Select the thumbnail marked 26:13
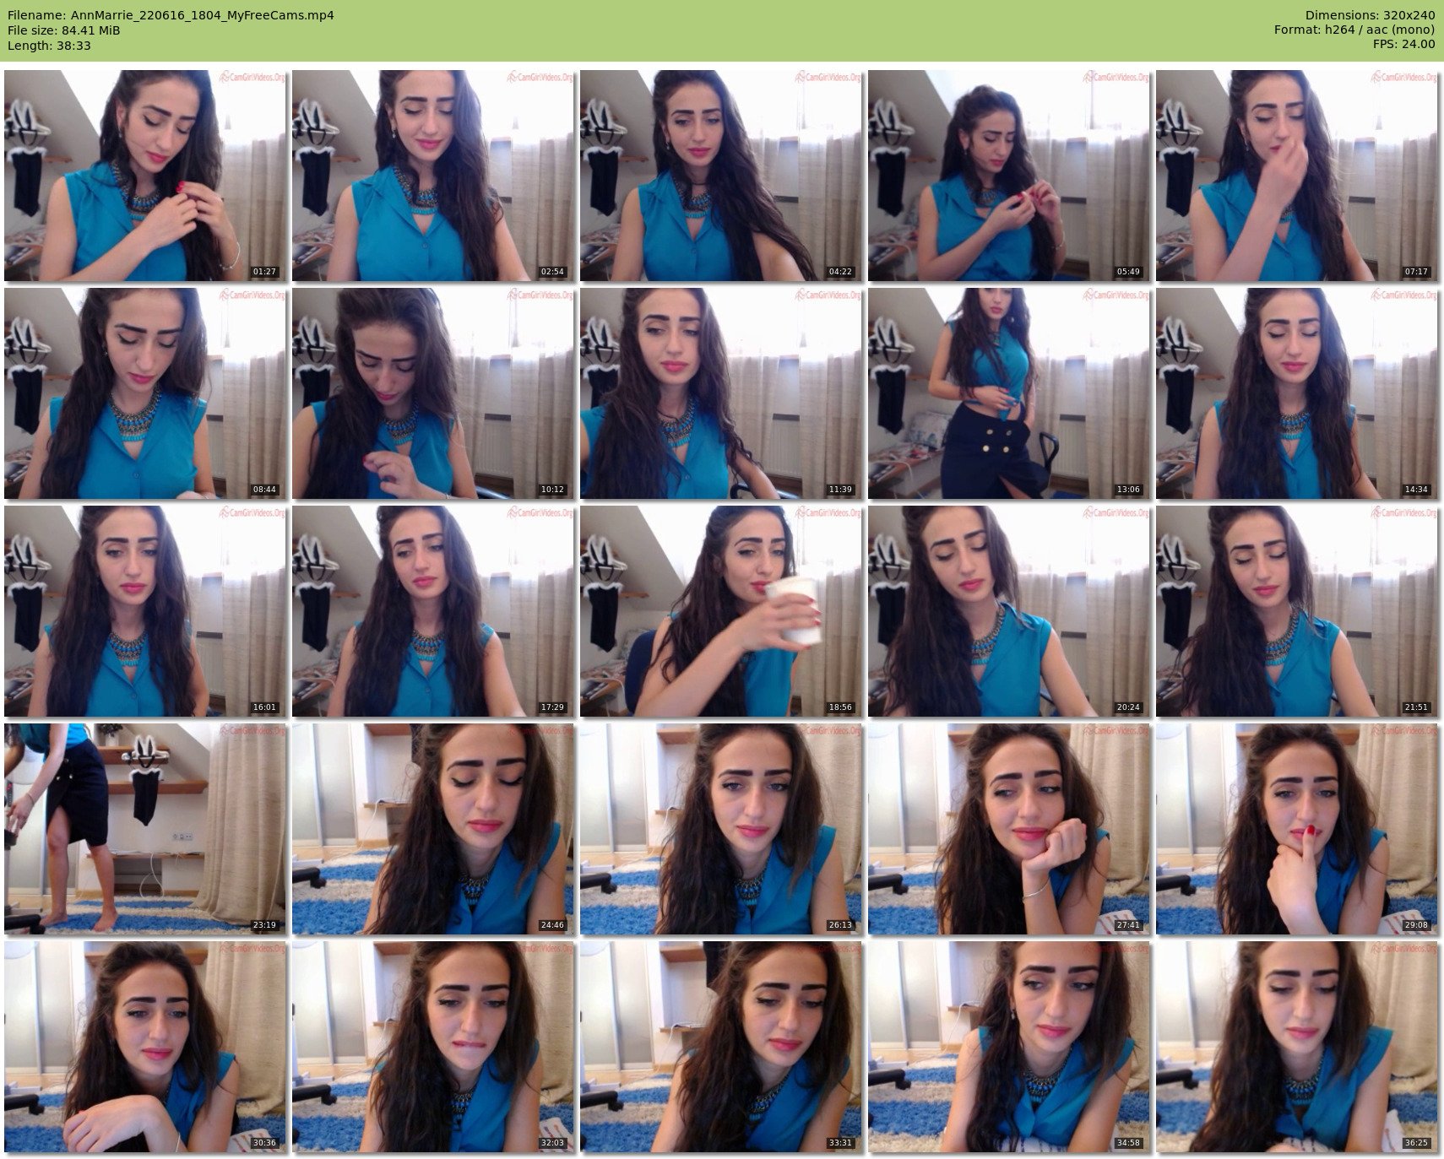 (721, 829)
